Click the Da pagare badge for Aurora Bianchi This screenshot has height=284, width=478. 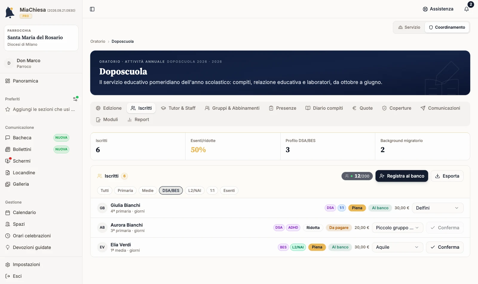pos(339,228)
